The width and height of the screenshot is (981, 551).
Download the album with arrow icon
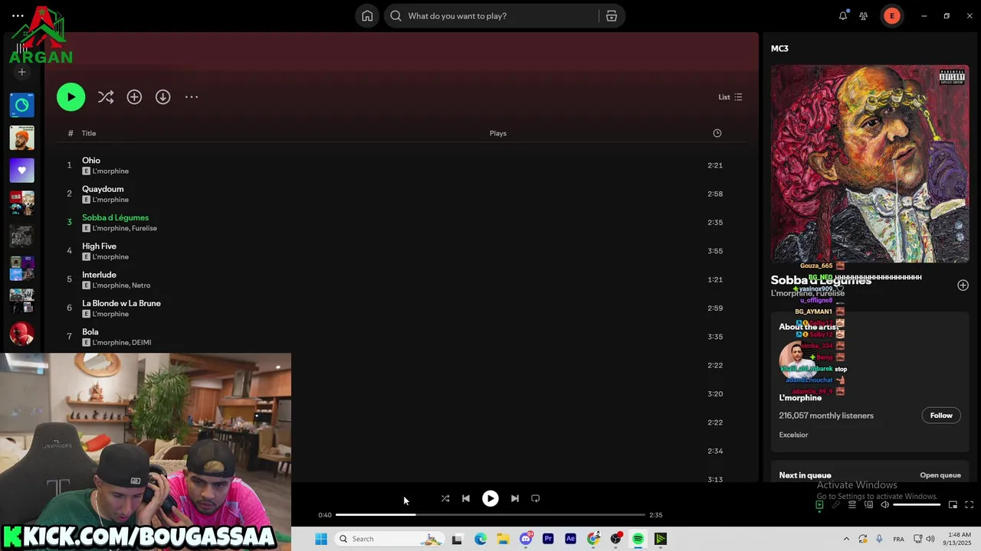[x=162, y=97]
